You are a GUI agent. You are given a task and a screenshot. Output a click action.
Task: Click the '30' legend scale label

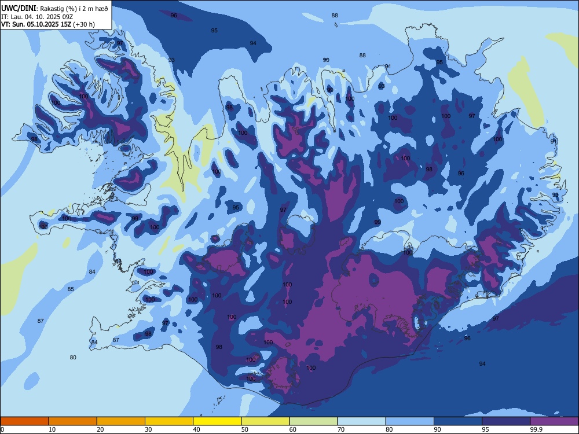148,429
